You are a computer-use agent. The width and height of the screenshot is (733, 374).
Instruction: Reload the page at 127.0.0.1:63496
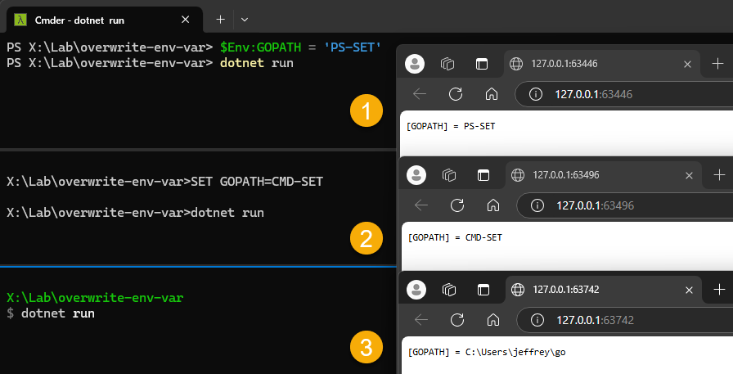tap(457, 205)
